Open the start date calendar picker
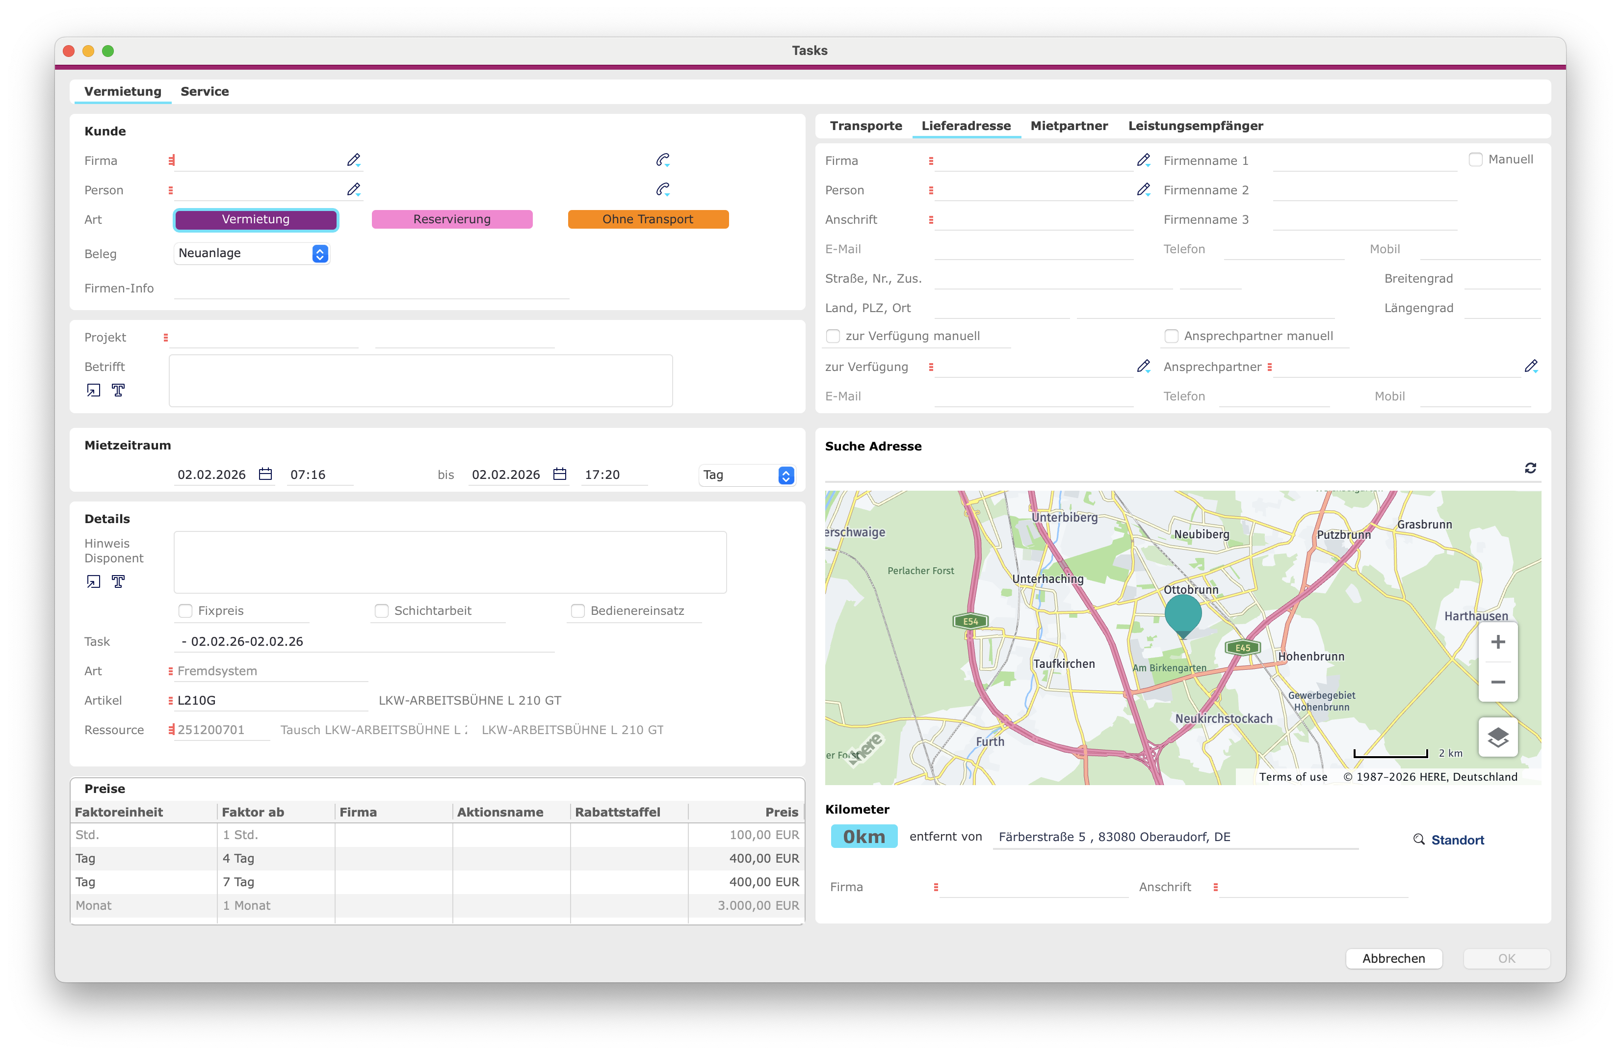The image size is (1621, 1055). click(x=265, y=474)
